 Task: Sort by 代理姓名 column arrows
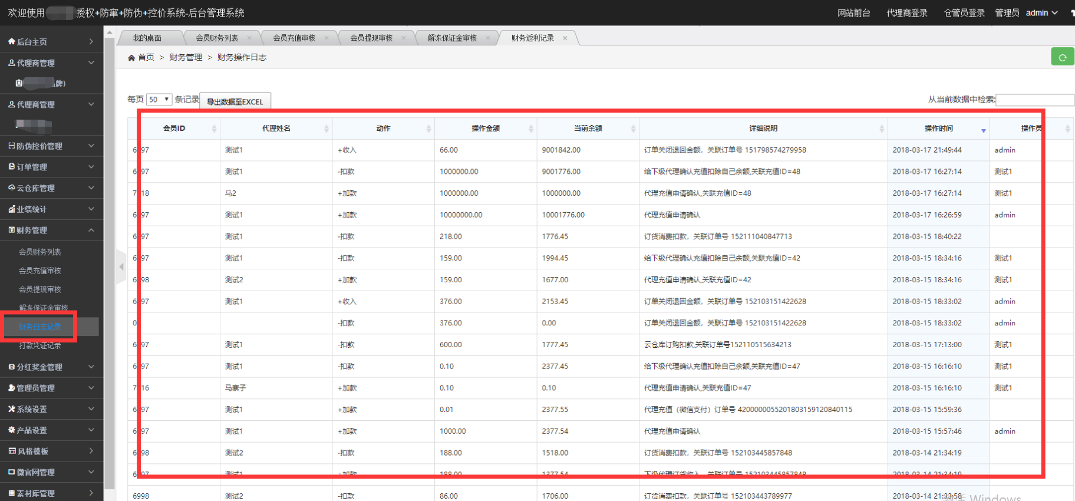327,128
